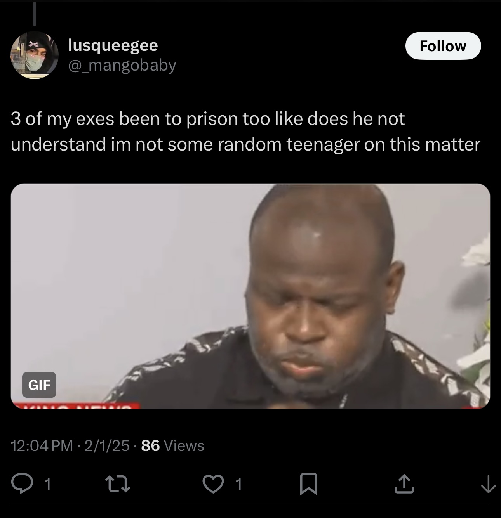Tap the download arrow icon
This screenshot has height=518, width=501.
pyautogui.click(x=488, y=484)
